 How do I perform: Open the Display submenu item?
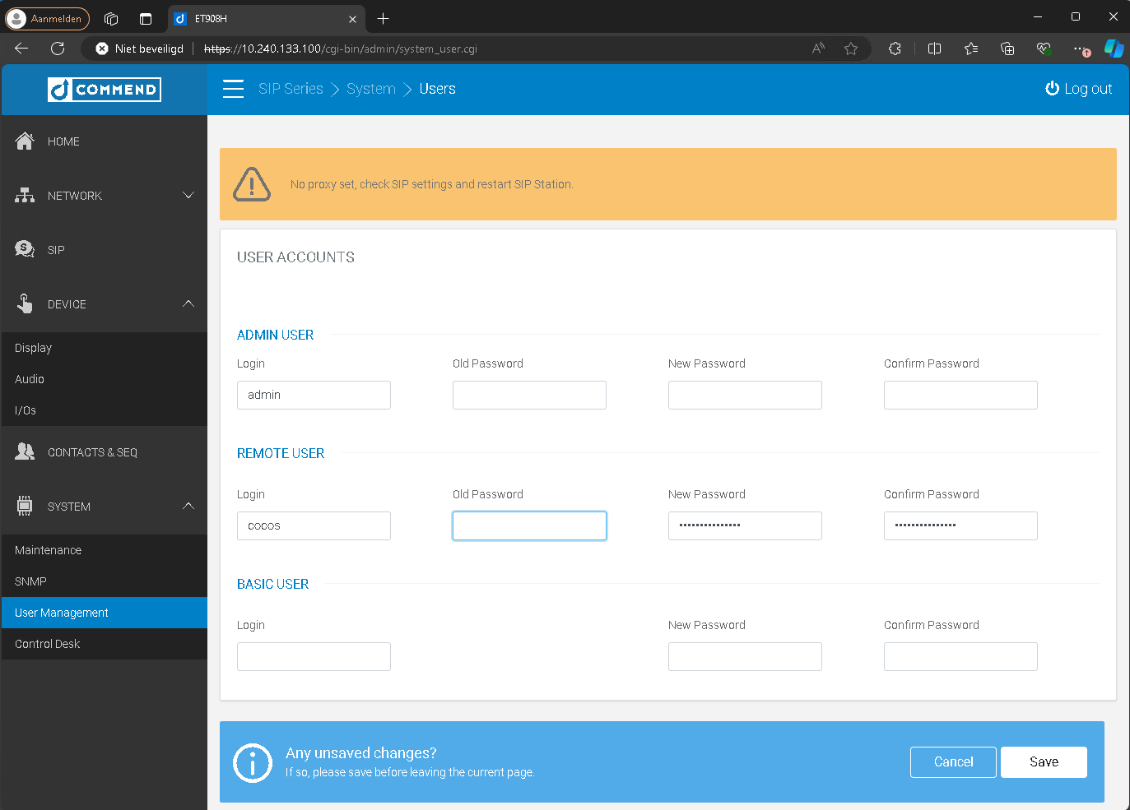(x=33, y=348)
